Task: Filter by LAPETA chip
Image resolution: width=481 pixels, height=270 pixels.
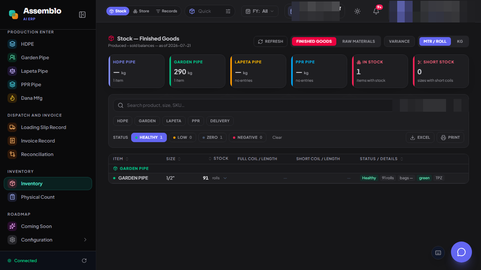Action: pos(174,121)
